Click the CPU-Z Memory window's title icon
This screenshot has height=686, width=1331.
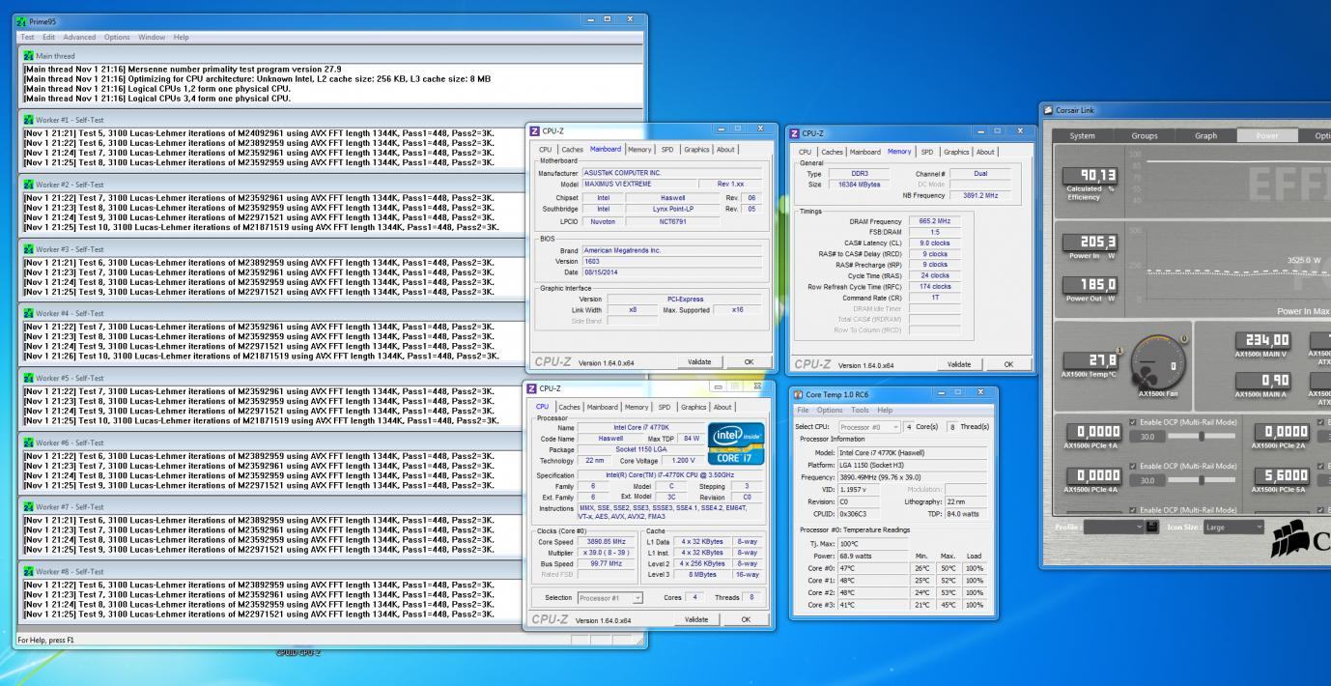tap(796, 133)
